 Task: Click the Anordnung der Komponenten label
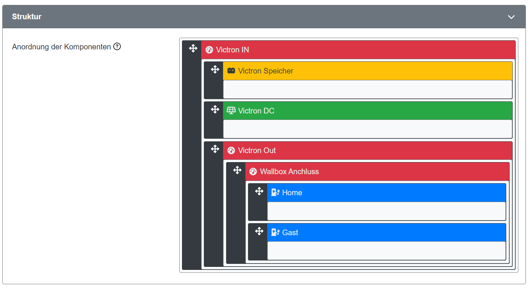62,47
